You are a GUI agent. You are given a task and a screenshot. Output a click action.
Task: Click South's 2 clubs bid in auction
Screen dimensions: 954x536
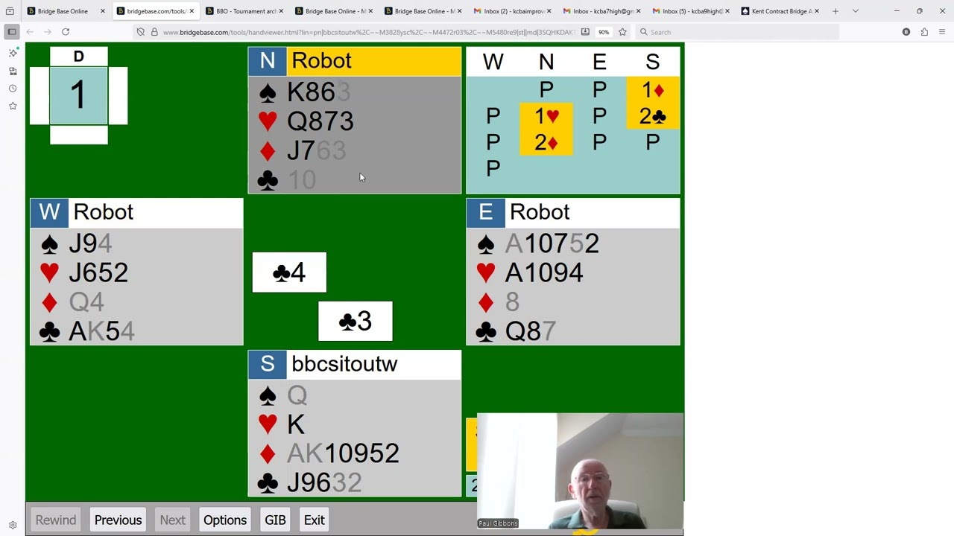coord(652,116)
